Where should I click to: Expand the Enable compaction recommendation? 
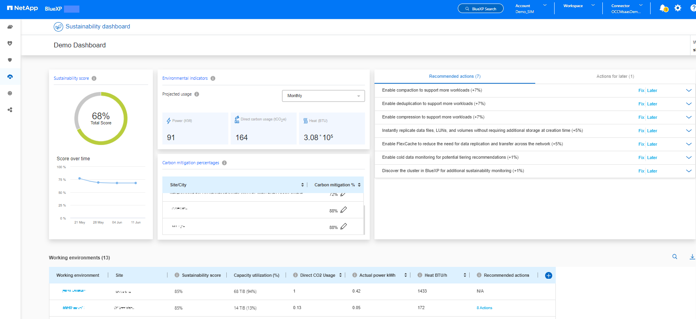688,90
